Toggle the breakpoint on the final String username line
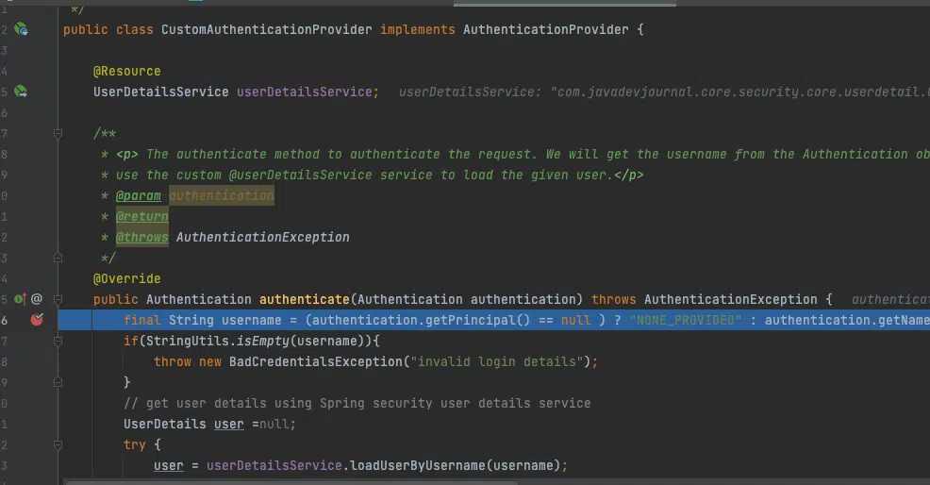Screen dimensions: 930x485 (x=37, y=320)
